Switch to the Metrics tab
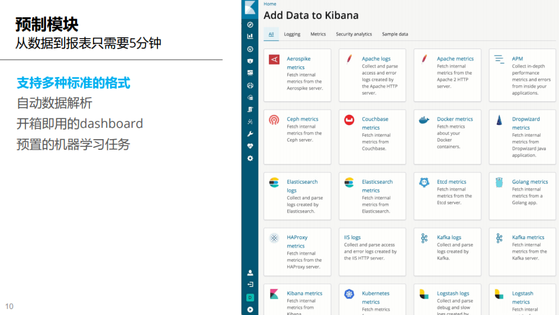The height and width of the screenshot is (315, 559). (318, 34)
